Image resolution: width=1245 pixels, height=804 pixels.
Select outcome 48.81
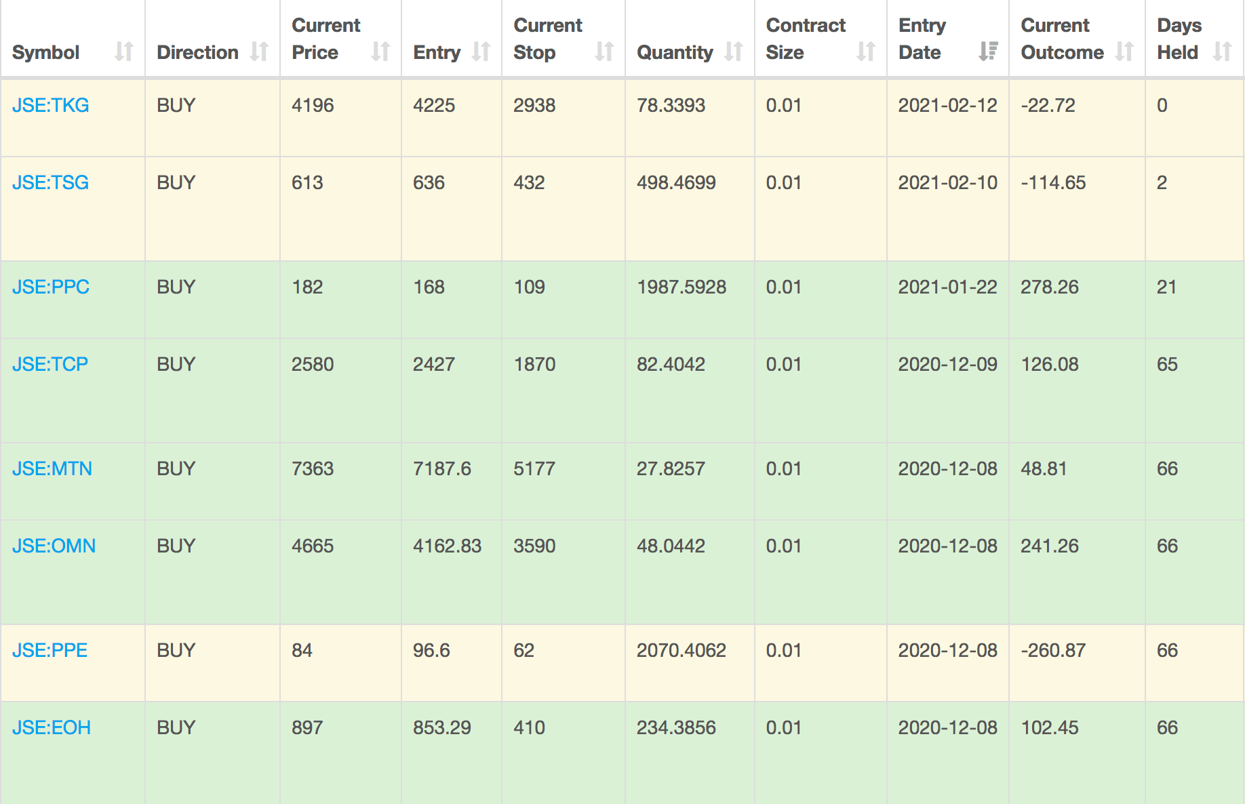[x=1044, y=468]
